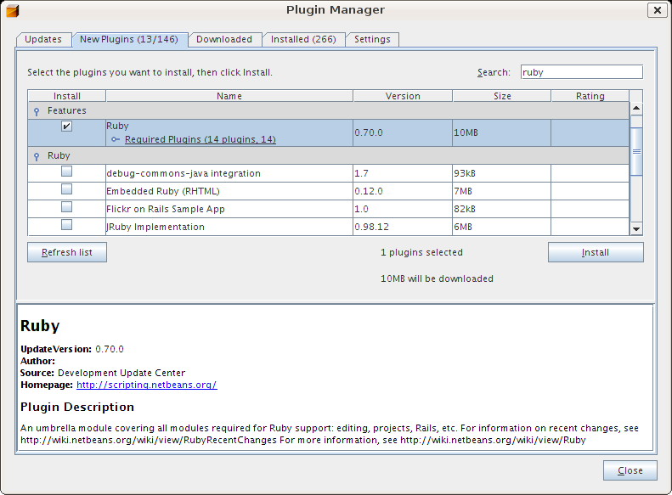Check Embedded Ruby (RHTML) install checkbox
The image size is (672, 495).
pos(66,188)
